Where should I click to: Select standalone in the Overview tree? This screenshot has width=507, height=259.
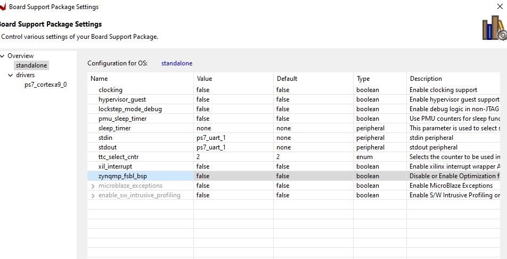coord(31,65)
